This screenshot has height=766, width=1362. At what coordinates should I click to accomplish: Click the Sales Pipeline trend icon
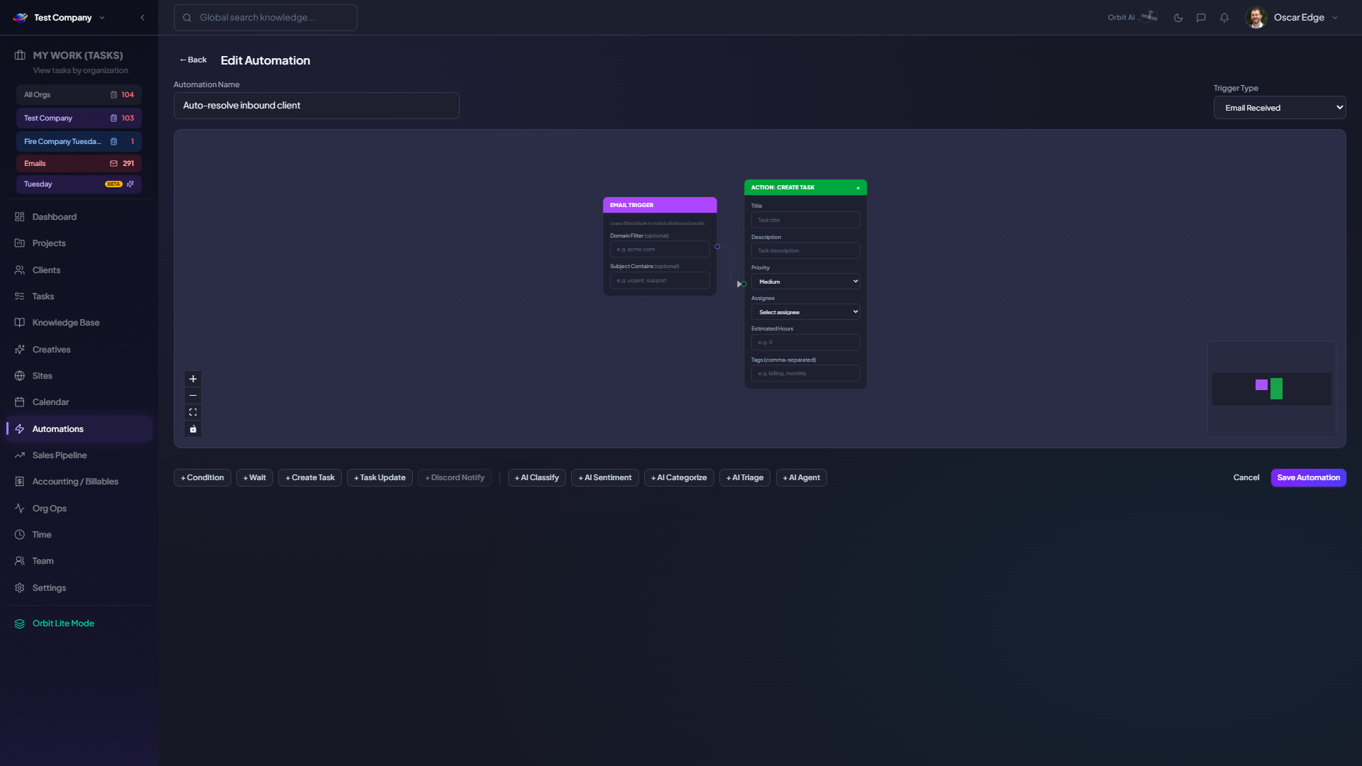(20, 455)
